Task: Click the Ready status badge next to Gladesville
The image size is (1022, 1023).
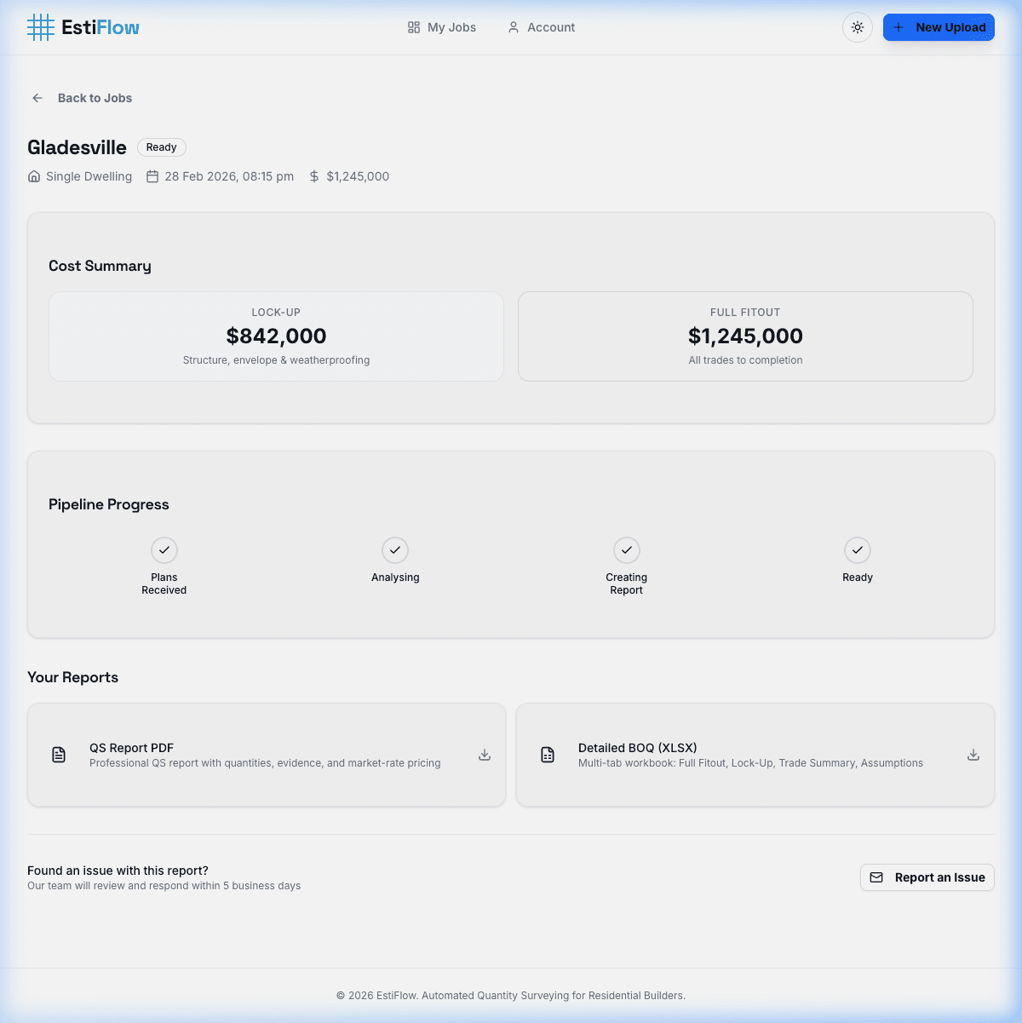Action: [161, 147]
